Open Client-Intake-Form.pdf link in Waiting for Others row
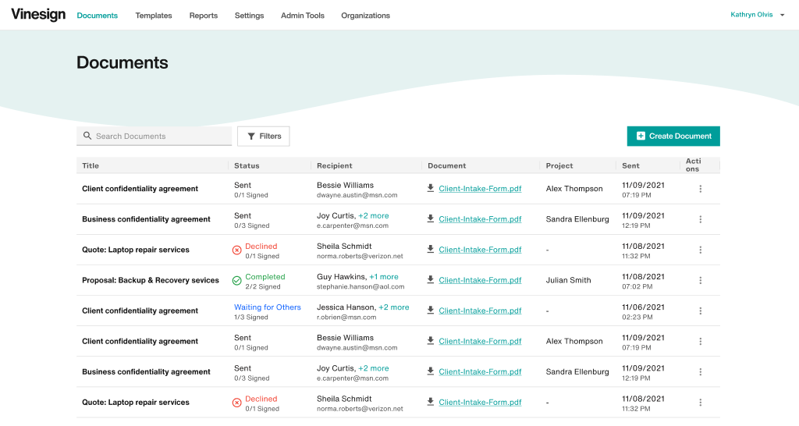Image resolution: width=799 pixels, height=426 pixels. (x=480, y=311)
